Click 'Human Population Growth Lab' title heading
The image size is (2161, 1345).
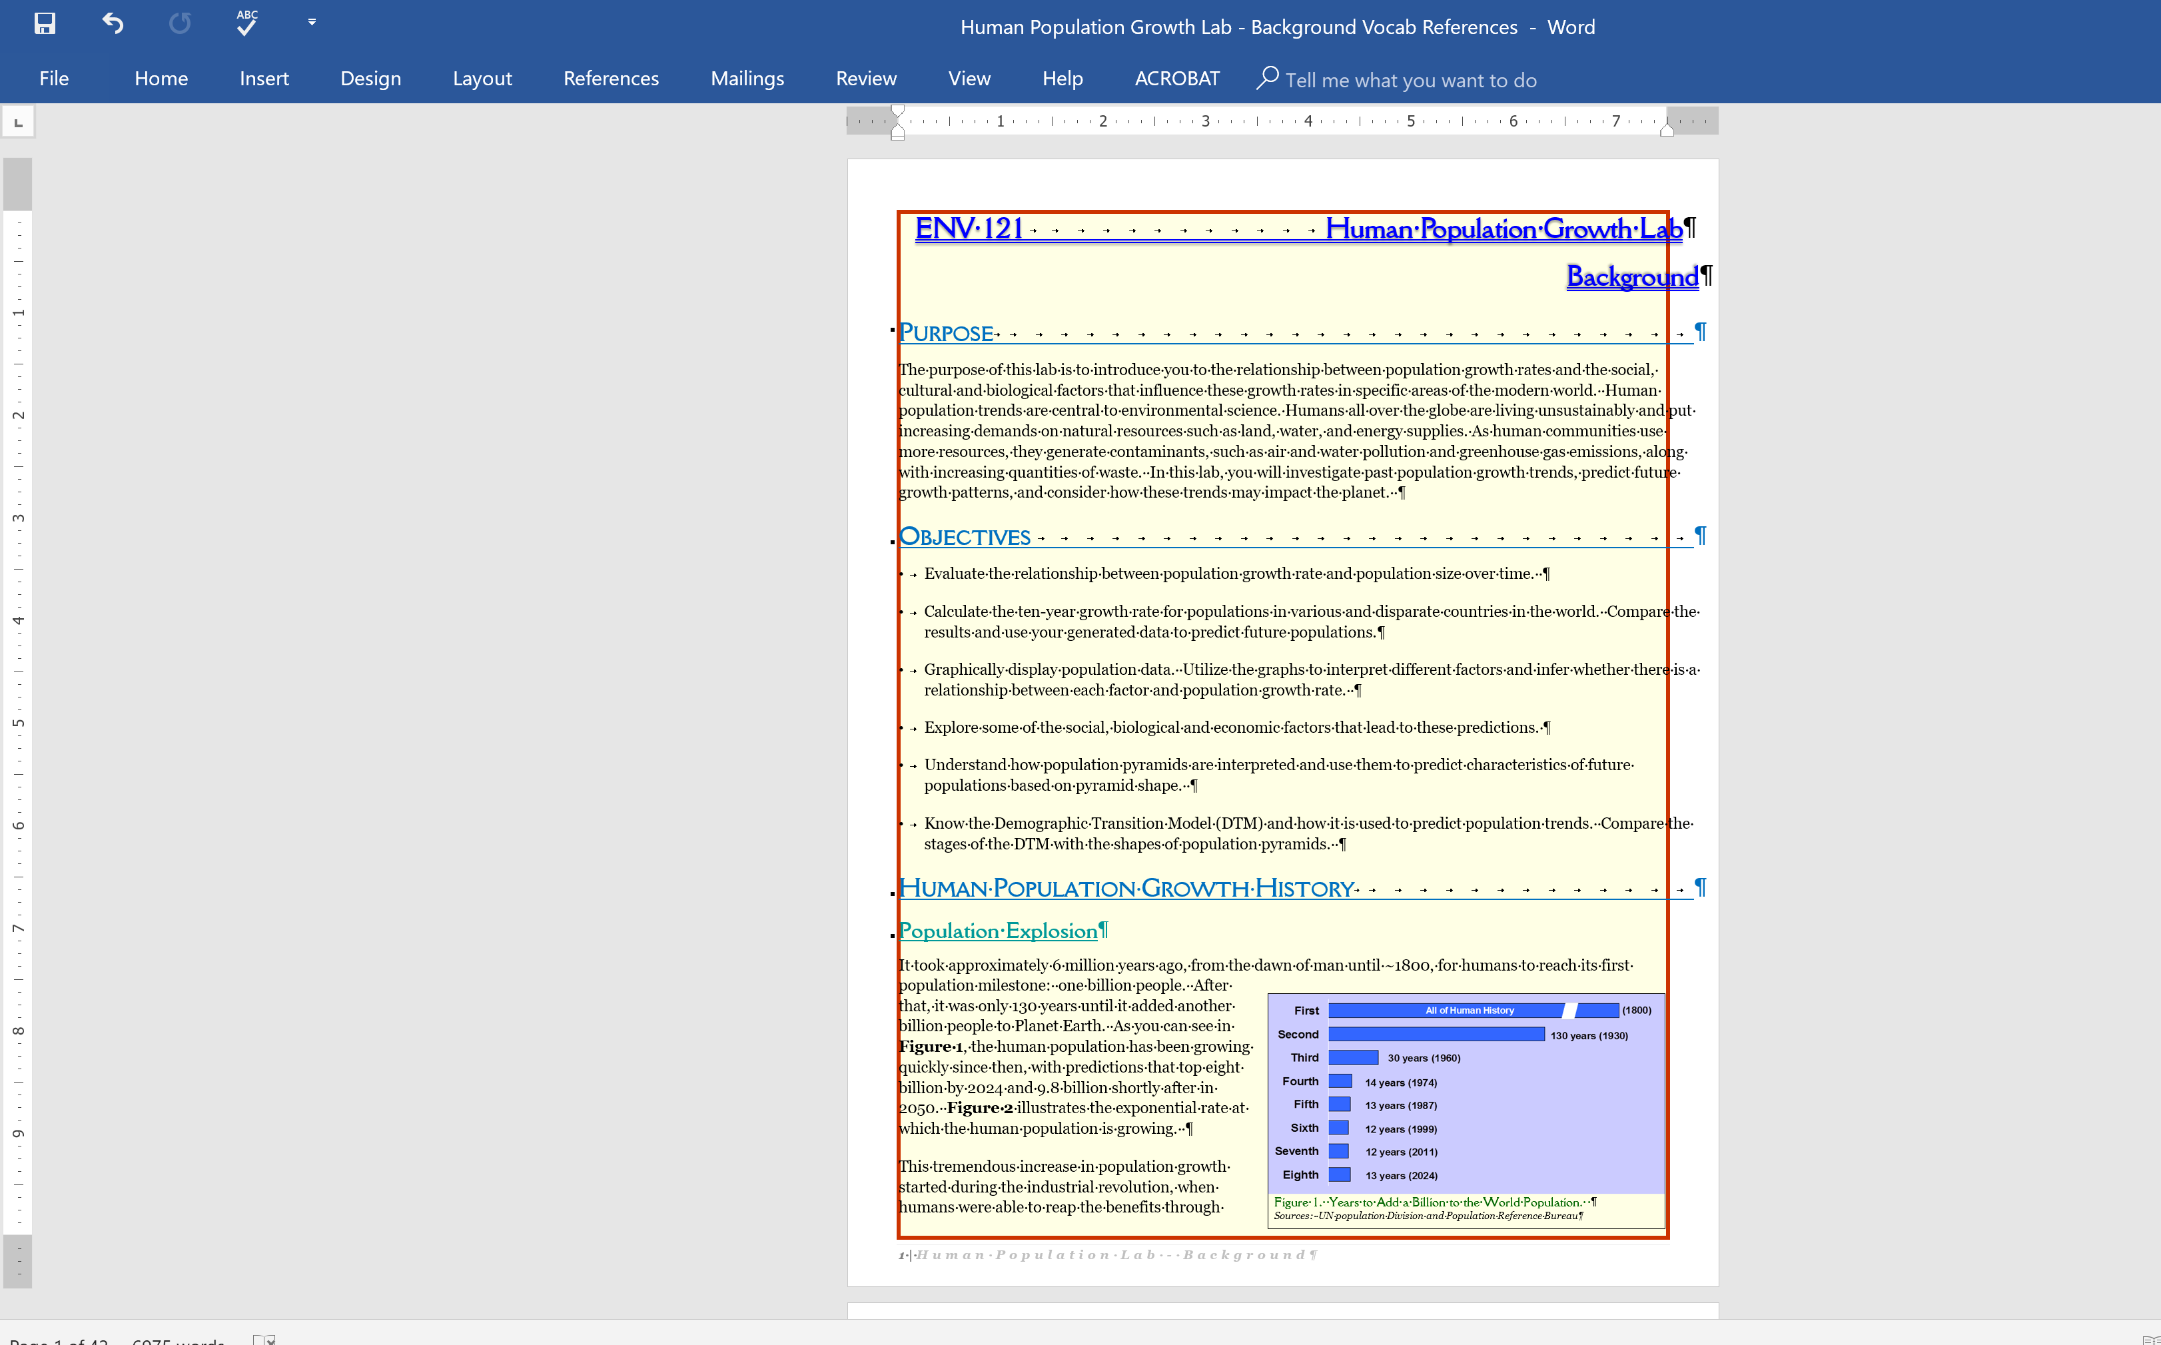(x=1504, y=228)
